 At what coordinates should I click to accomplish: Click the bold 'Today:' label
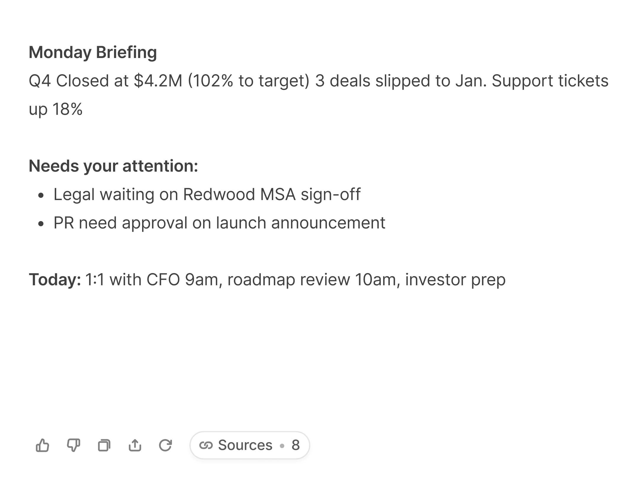point(55,280)
